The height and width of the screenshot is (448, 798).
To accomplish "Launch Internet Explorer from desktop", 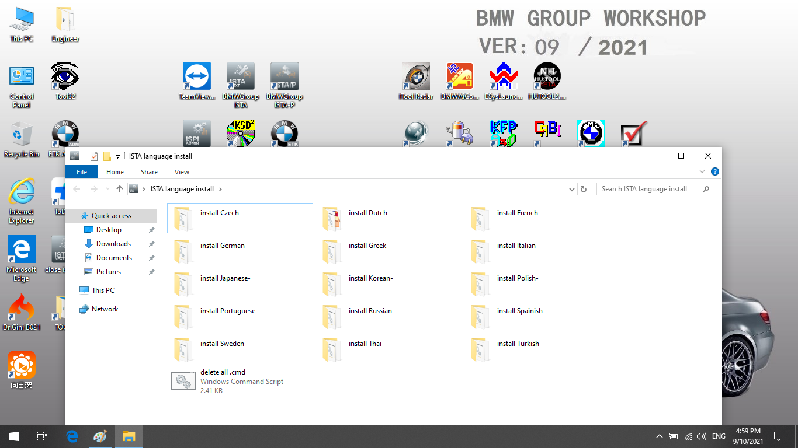I will coord(22,201).
